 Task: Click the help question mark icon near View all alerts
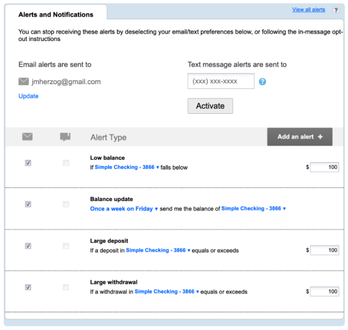tap(335, 10)
